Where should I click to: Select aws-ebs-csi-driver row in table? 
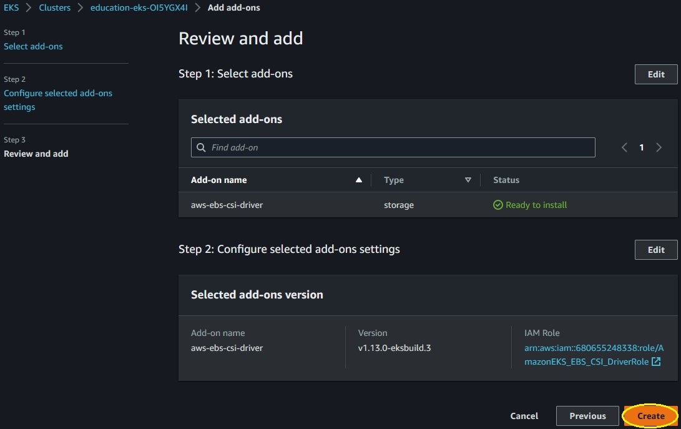point(428,205)
